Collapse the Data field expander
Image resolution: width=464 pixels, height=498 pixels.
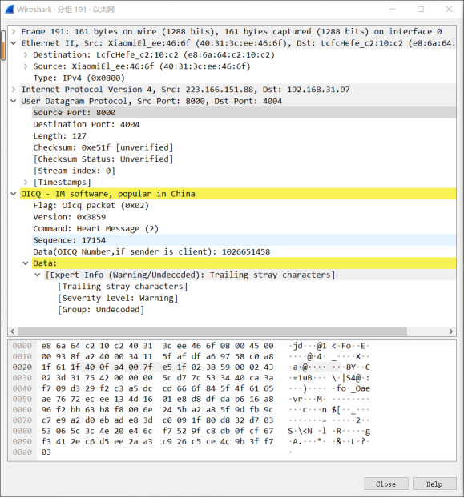pos(26,263)
